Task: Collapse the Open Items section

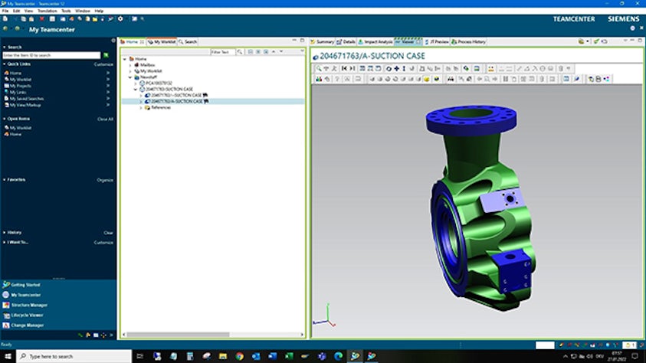Action: coord(4,119)
